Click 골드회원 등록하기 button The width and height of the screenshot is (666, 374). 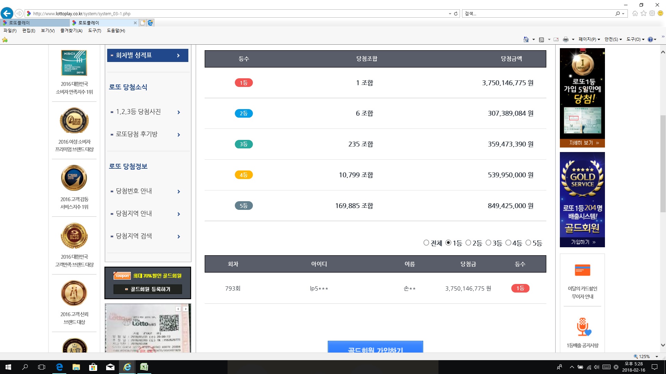pyautogui.click(x=148, y=289)
